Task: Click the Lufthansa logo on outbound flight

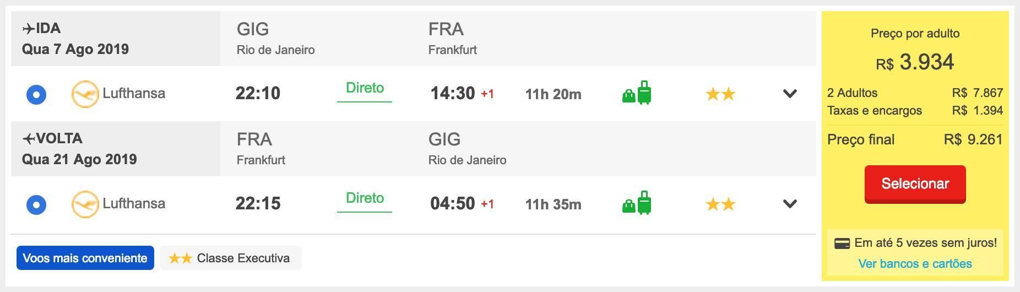Action: tap(85, 94)
